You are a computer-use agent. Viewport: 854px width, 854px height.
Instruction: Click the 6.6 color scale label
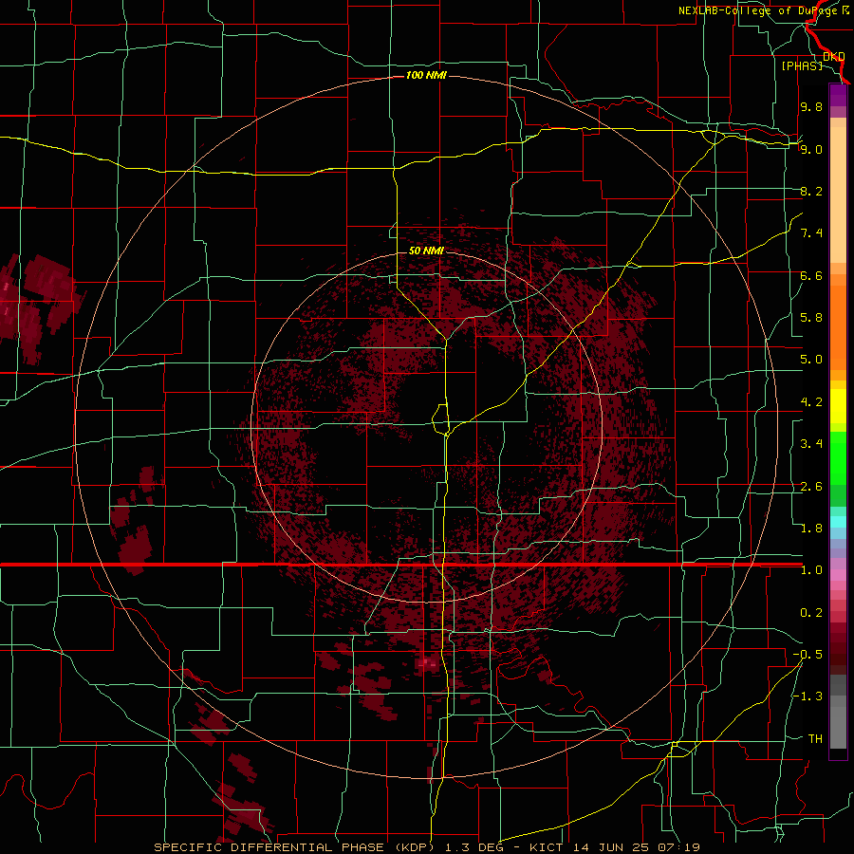point(811,275)
